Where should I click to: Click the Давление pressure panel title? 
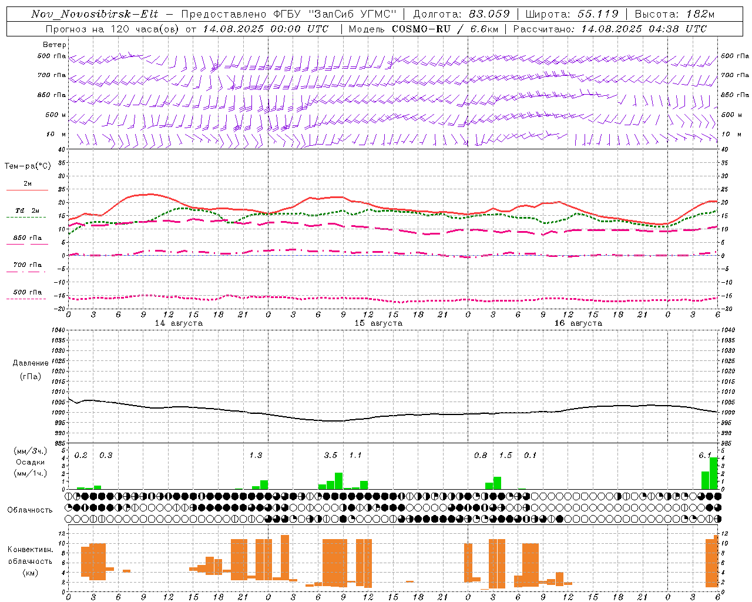coord(31,363)
